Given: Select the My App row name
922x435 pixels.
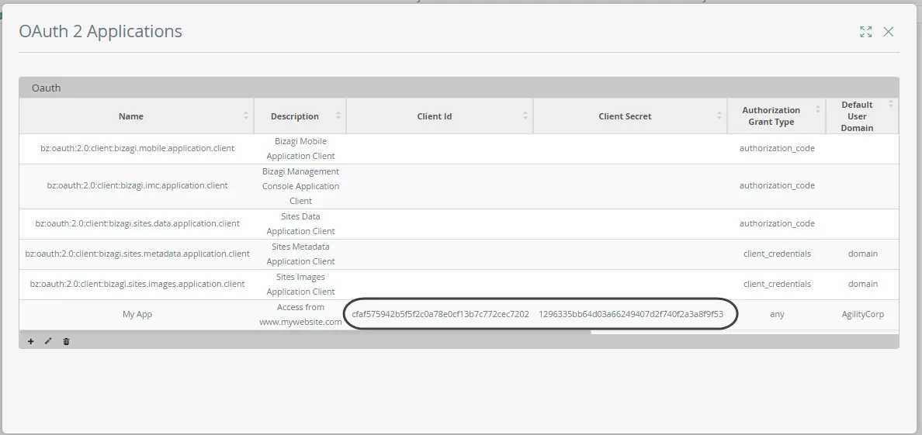Looking at the screenshot, I should point(137,314).
